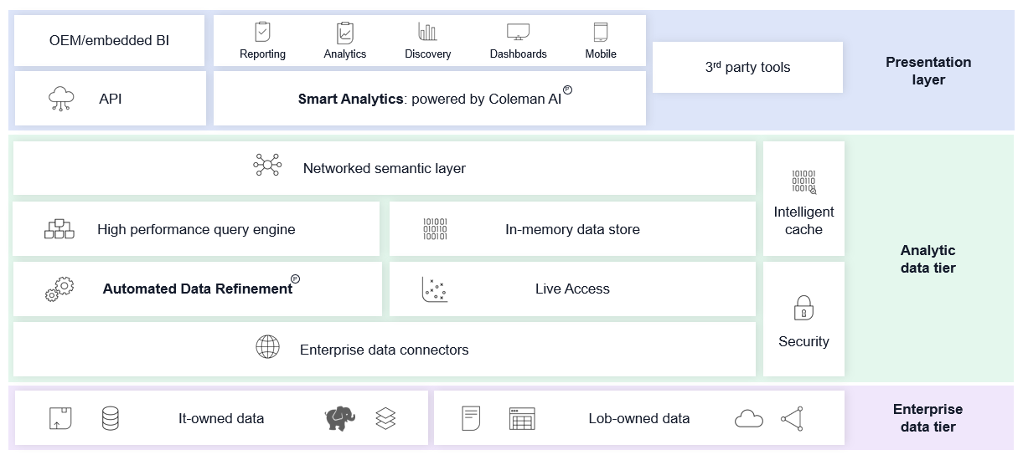1023x460 pixels.
Task: Click the Security padlock icon
Action: (803, 308)
